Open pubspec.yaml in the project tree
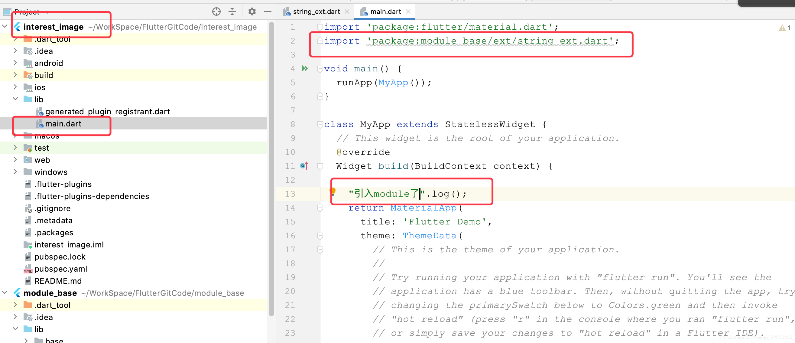 pos(60,269)
